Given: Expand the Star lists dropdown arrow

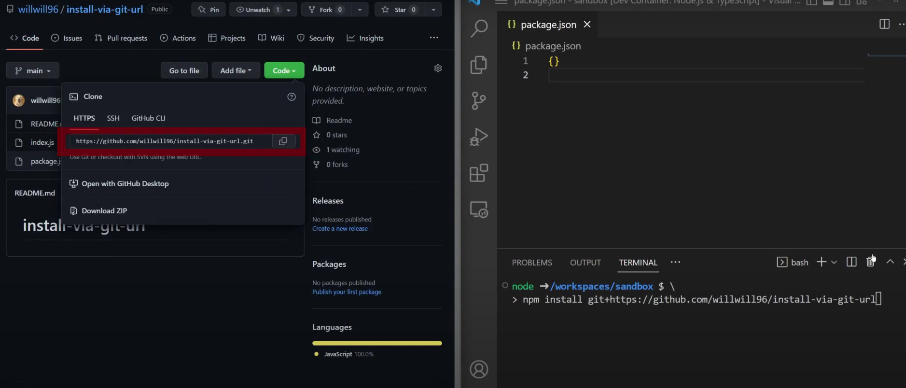Looking at the screenshot, I should click(433, 10).
